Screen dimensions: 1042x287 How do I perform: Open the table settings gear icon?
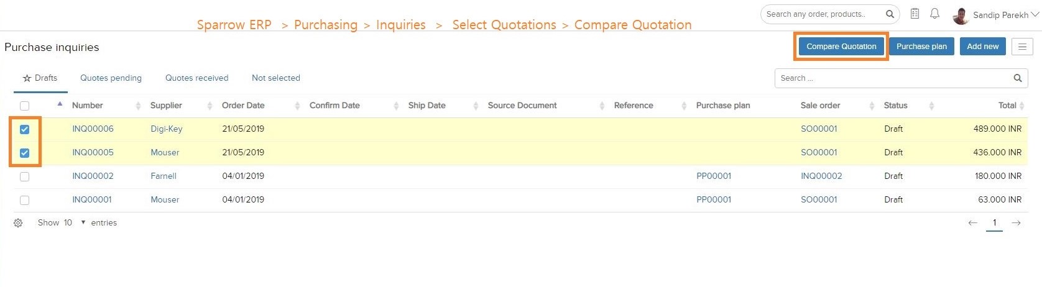tap(18, 223)
